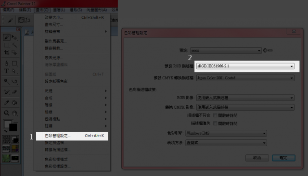
Task: Open the 向量圖形(A) menu
Action: click(97, 10)
